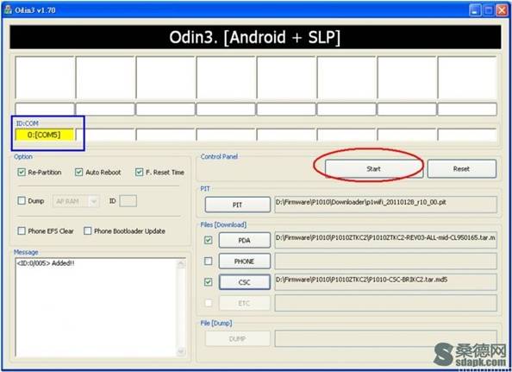
Task: Toggle the Auto Reboot checkbox
Action: coord(78,172)
